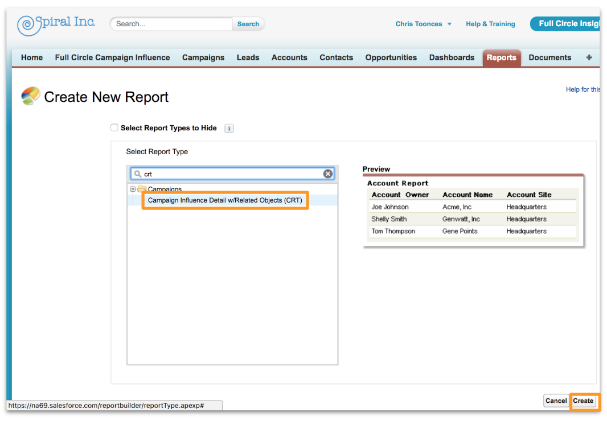Screen dimensions: 607x421
Task: Open the Help for this Page link
Action: (x=583, y=89)
